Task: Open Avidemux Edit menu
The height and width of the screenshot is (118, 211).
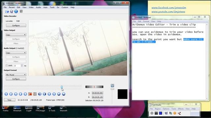Action: click(x=18, y=7)
